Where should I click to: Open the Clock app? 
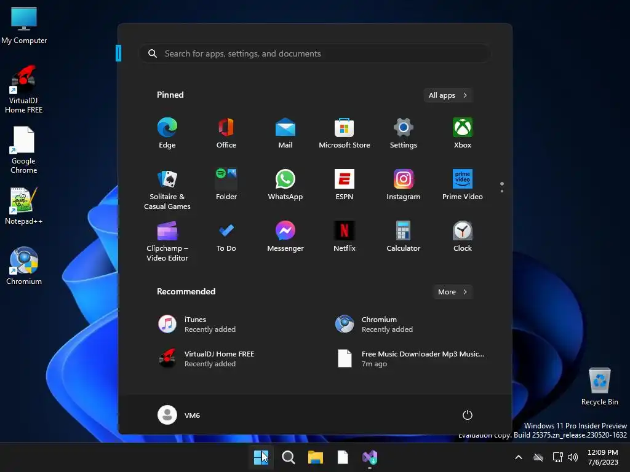[463, 237]
